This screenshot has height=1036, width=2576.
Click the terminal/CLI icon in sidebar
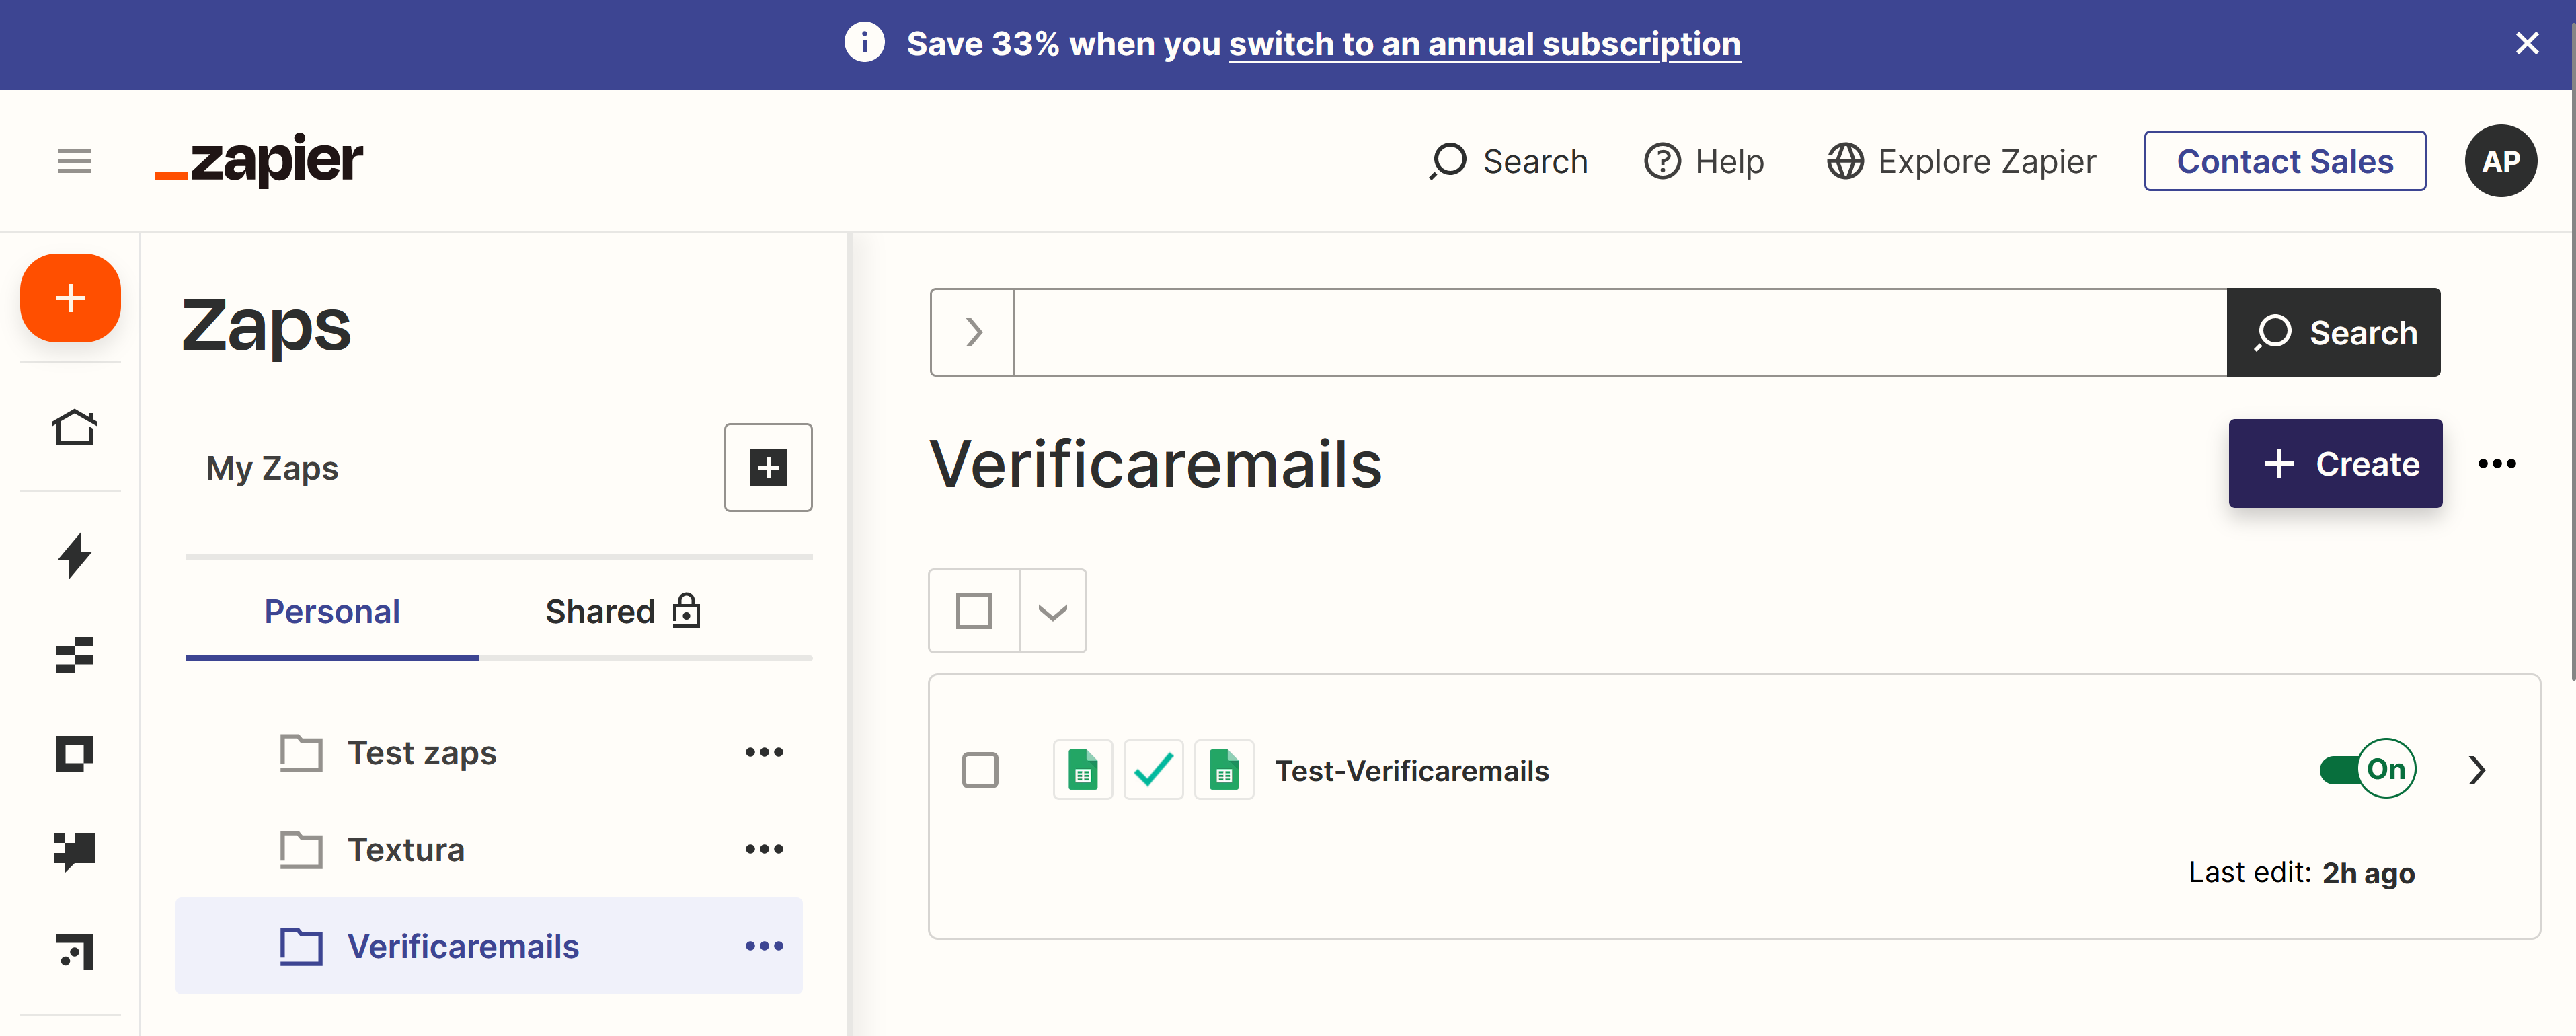(74, 951)
